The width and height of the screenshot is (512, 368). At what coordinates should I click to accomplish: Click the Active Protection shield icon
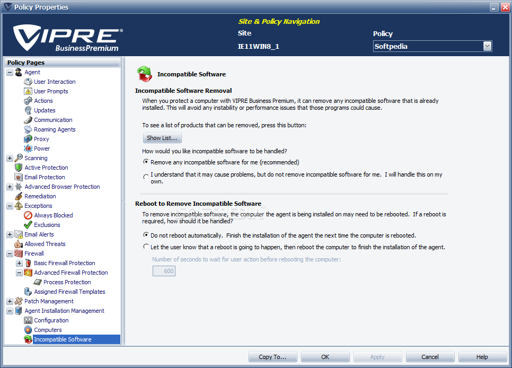tap(19, 168)
